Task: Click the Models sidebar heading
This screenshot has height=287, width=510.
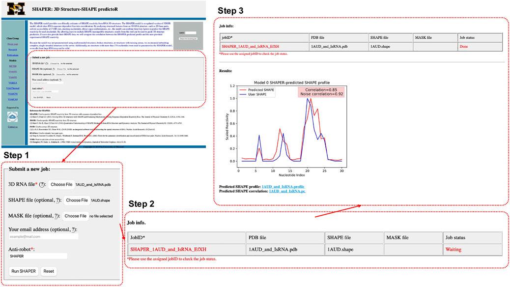Action: click(x=13, y=60)
